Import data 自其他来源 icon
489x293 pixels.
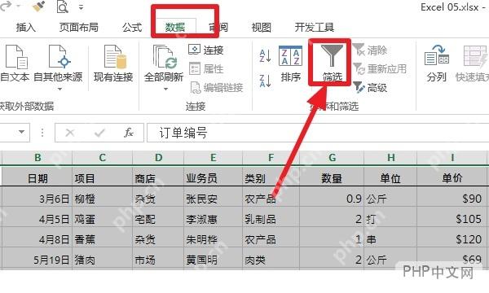pos(59,56)
